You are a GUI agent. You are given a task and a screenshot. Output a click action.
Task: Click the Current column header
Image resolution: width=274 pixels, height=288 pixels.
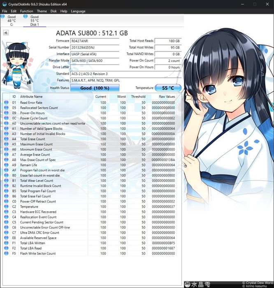coord(101,96)
